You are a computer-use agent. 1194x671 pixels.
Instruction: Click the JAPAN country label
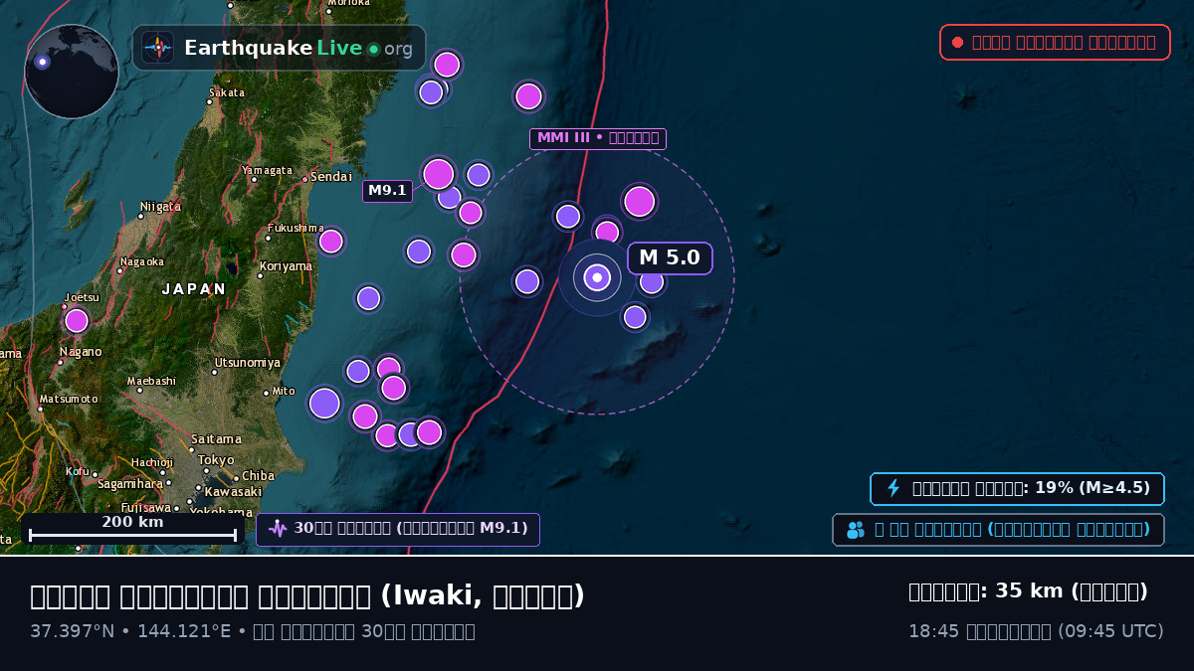coord(194,289)
